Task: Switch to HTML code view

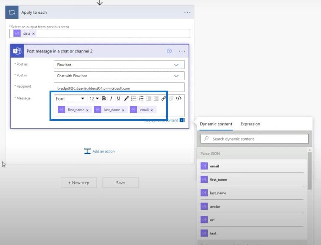Action: pyautogui.click(x=178, y=99)
